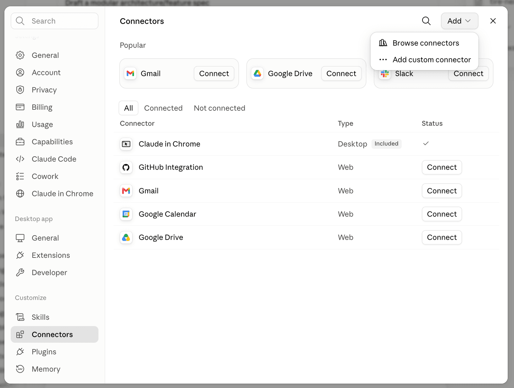Click the search connectors magnifier icon
This screenshot has width=514, height=388.
click(426, 21)
